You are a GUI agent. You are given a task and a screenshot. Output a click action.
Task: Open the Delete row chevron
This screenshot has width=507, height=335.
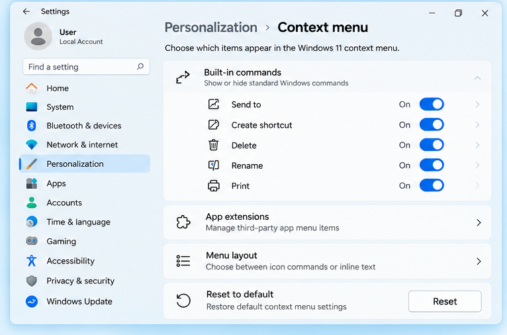click(x=478, y=145)
